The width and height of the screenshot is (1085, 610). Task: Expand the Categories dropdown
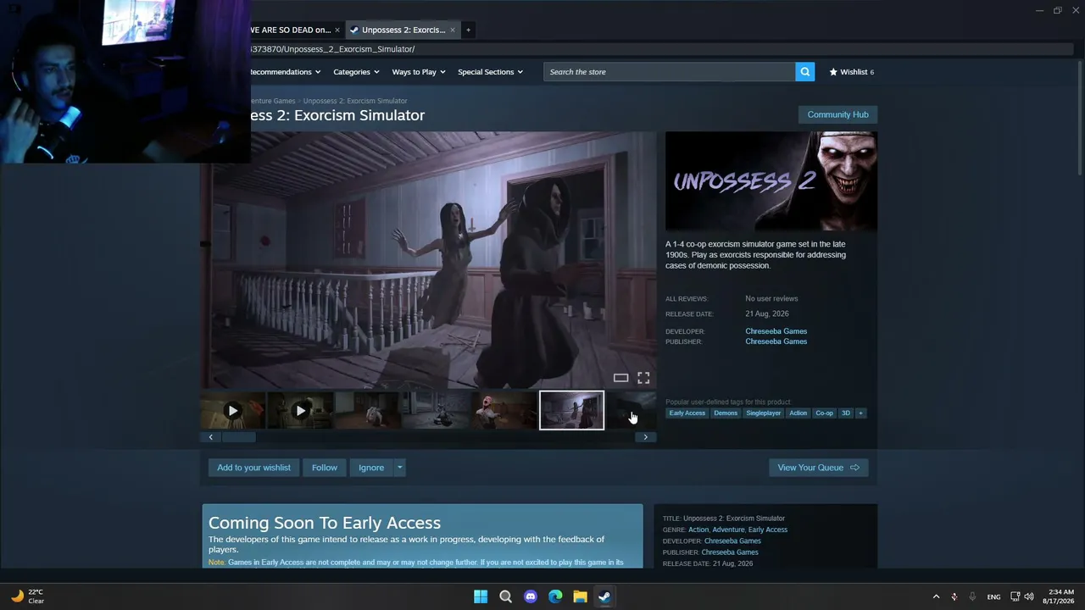(356, 72)
